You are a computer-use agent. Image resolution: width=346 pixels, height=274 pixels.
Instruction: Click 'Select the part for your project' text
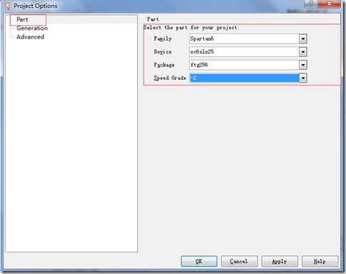(191, 28)
